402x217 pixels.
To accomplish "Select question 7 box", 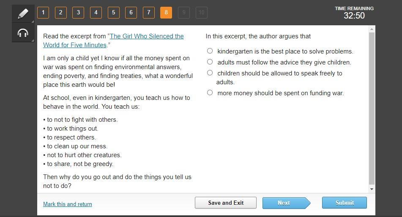I will pyautogui.click(x=148, y=13).
